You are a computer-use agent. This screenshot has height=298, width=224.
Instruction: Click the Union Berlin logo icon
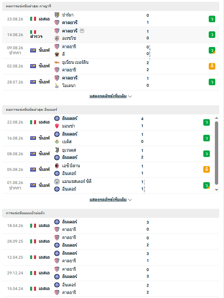(57, 63)
